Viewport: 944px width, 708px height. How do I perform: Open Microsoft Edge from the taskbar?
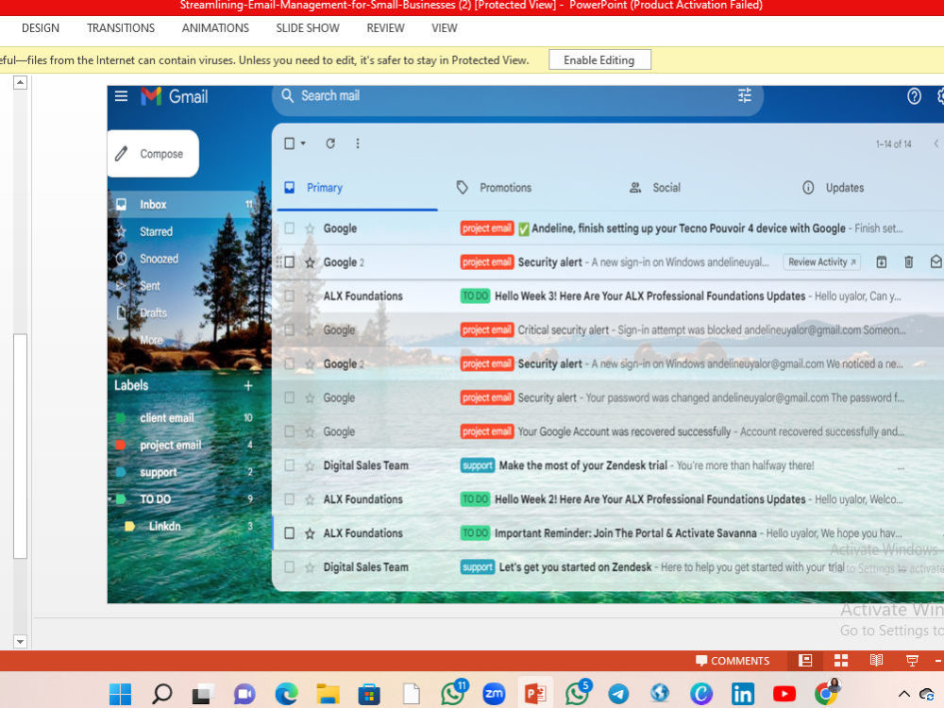pyautogui.click(x=287, y=694)
